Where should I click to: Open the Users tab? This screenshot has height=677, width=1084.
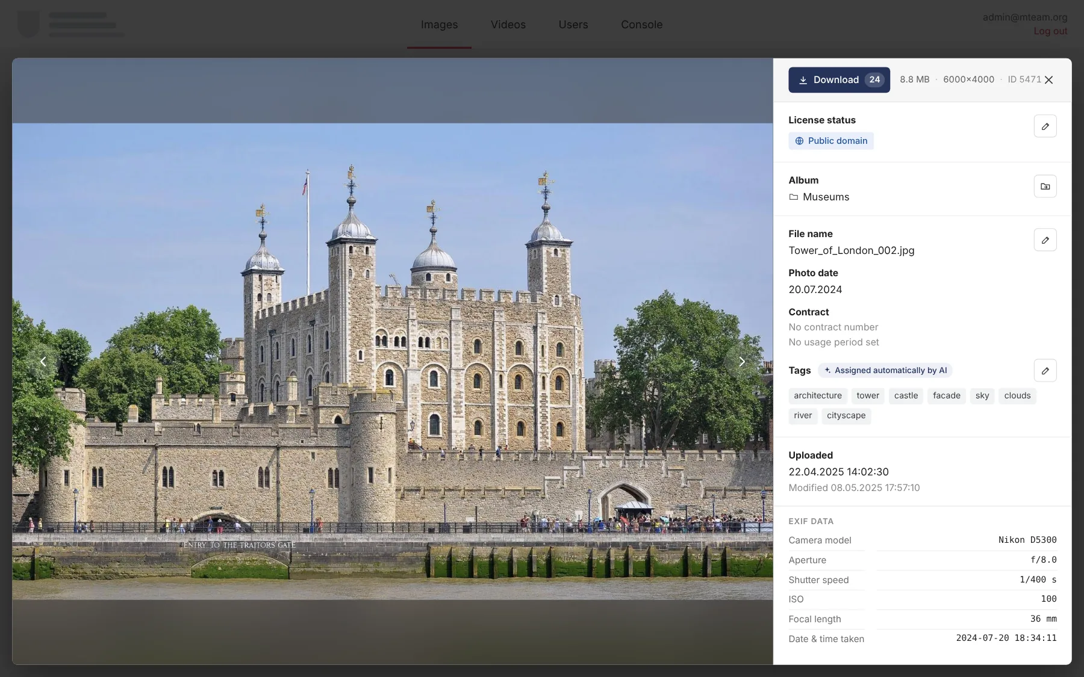pyautogui.click(x=573, y=25)
